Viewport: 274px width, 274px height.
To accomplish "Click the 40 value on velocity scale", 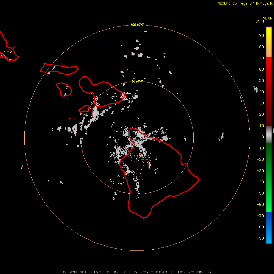I will (262, 92).
